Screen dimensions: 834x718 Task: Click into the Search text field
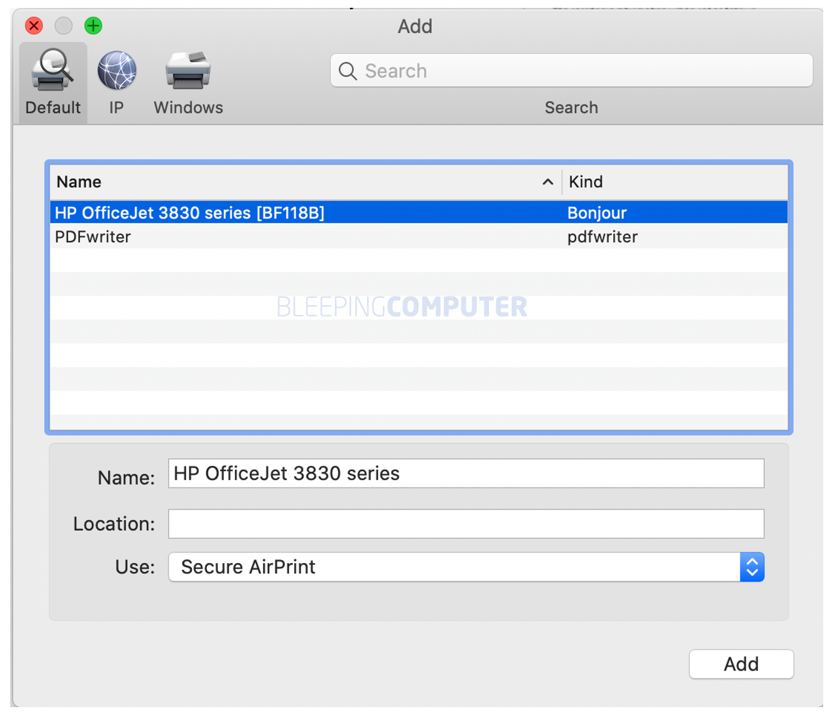click(571, 71)
